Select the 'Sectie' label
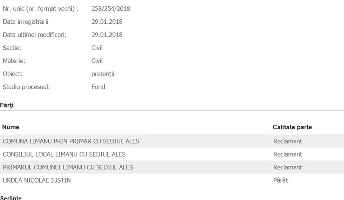Screen dimensions: 344x200 12,48
